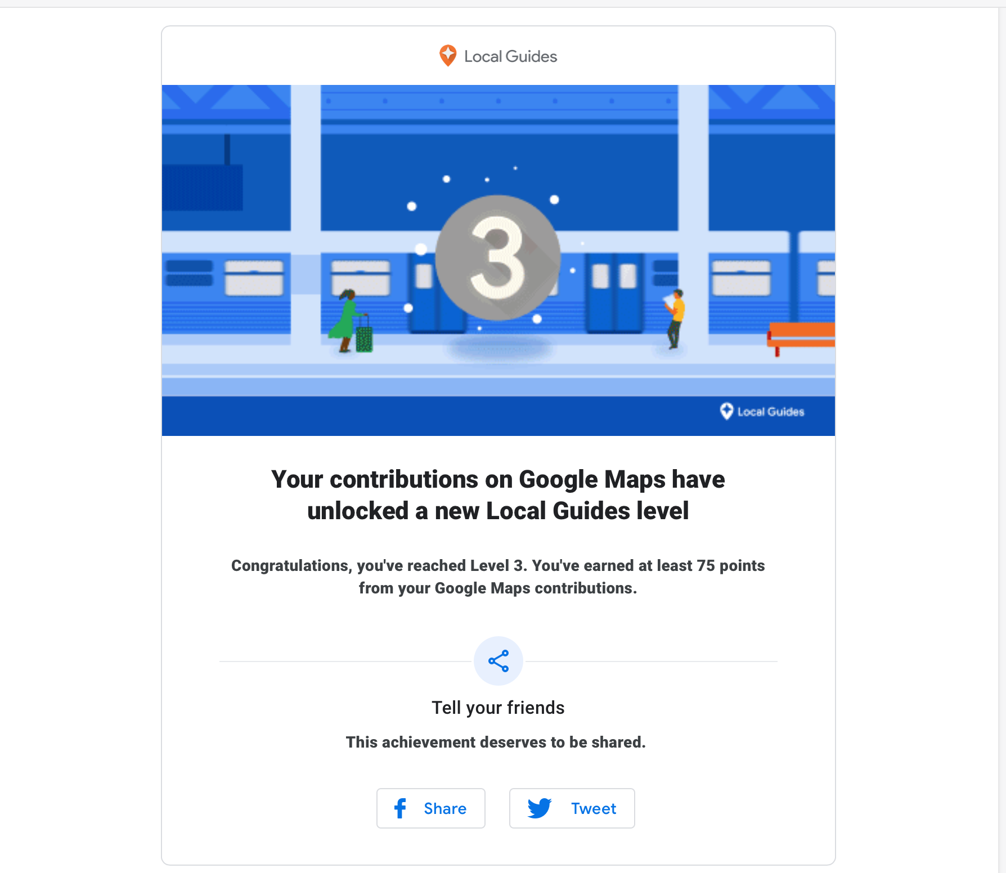Click the "Tell your friends" heading

coord(498,708)
